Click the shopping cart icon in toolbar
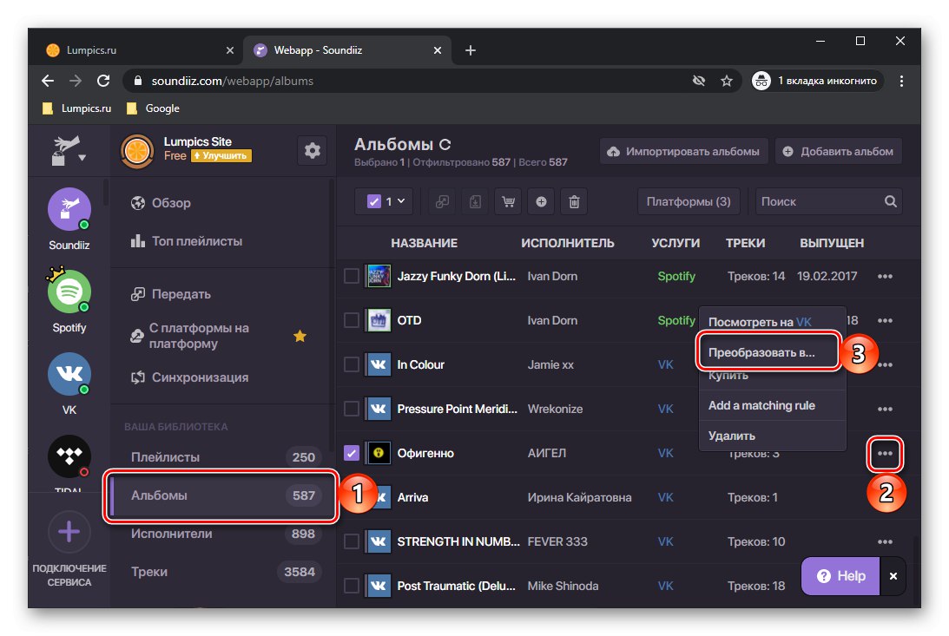 pyautogui.click(x=508, y=201)
